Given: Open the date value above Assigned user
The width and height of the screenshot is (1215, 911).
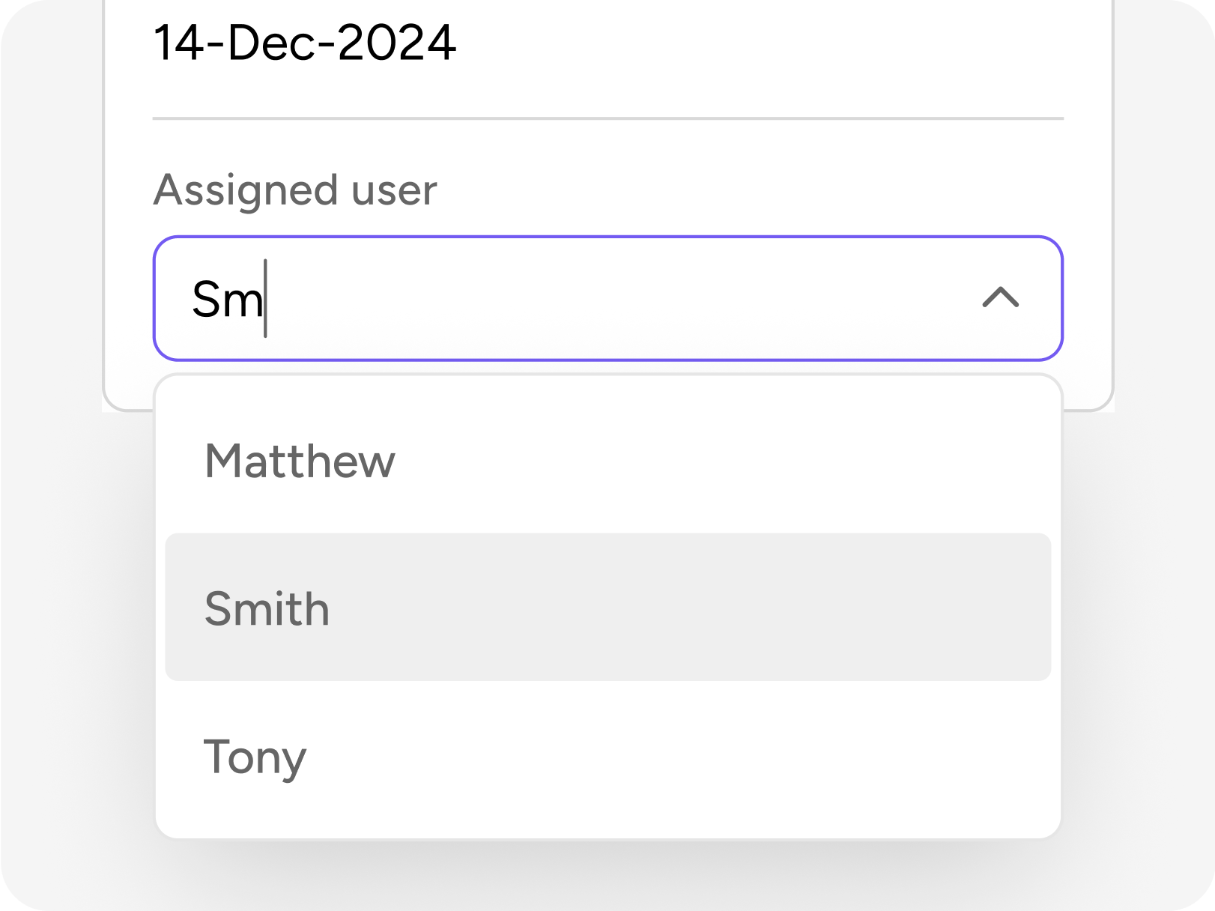Looking at the screenshot, I should click(x=304, y=43).
